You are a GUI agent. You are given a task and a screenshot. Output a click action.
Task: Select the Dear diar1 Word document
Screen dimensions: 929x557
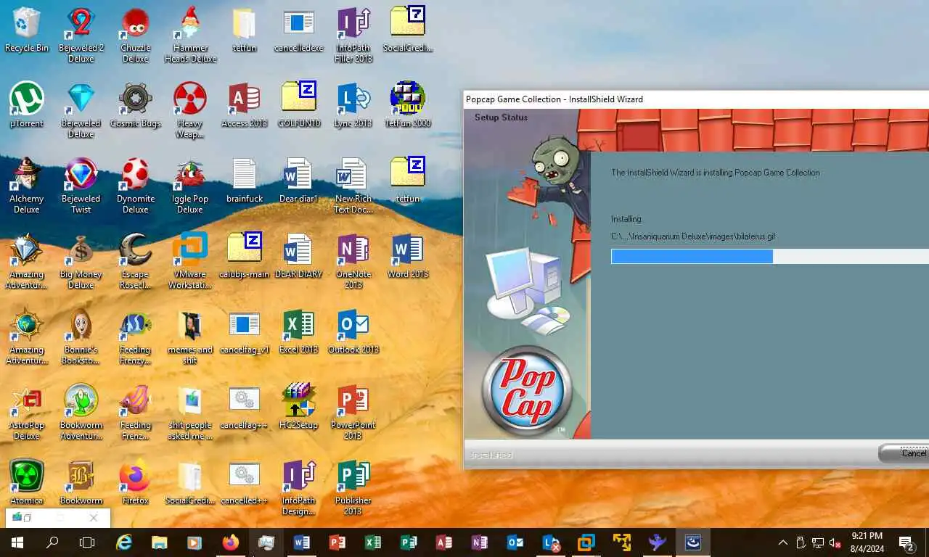299,181
